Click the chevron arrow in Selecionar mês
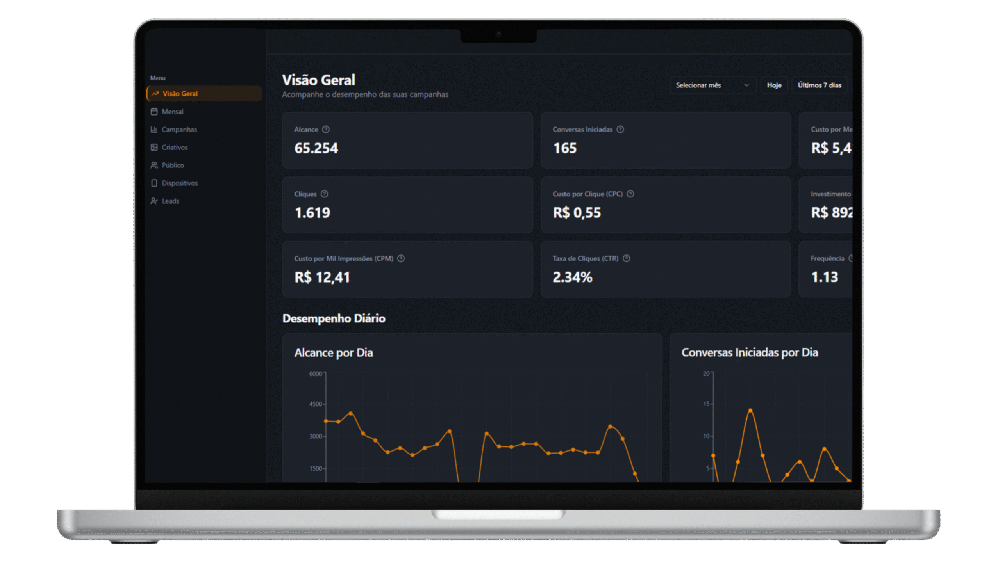 (x=746, y=85)
